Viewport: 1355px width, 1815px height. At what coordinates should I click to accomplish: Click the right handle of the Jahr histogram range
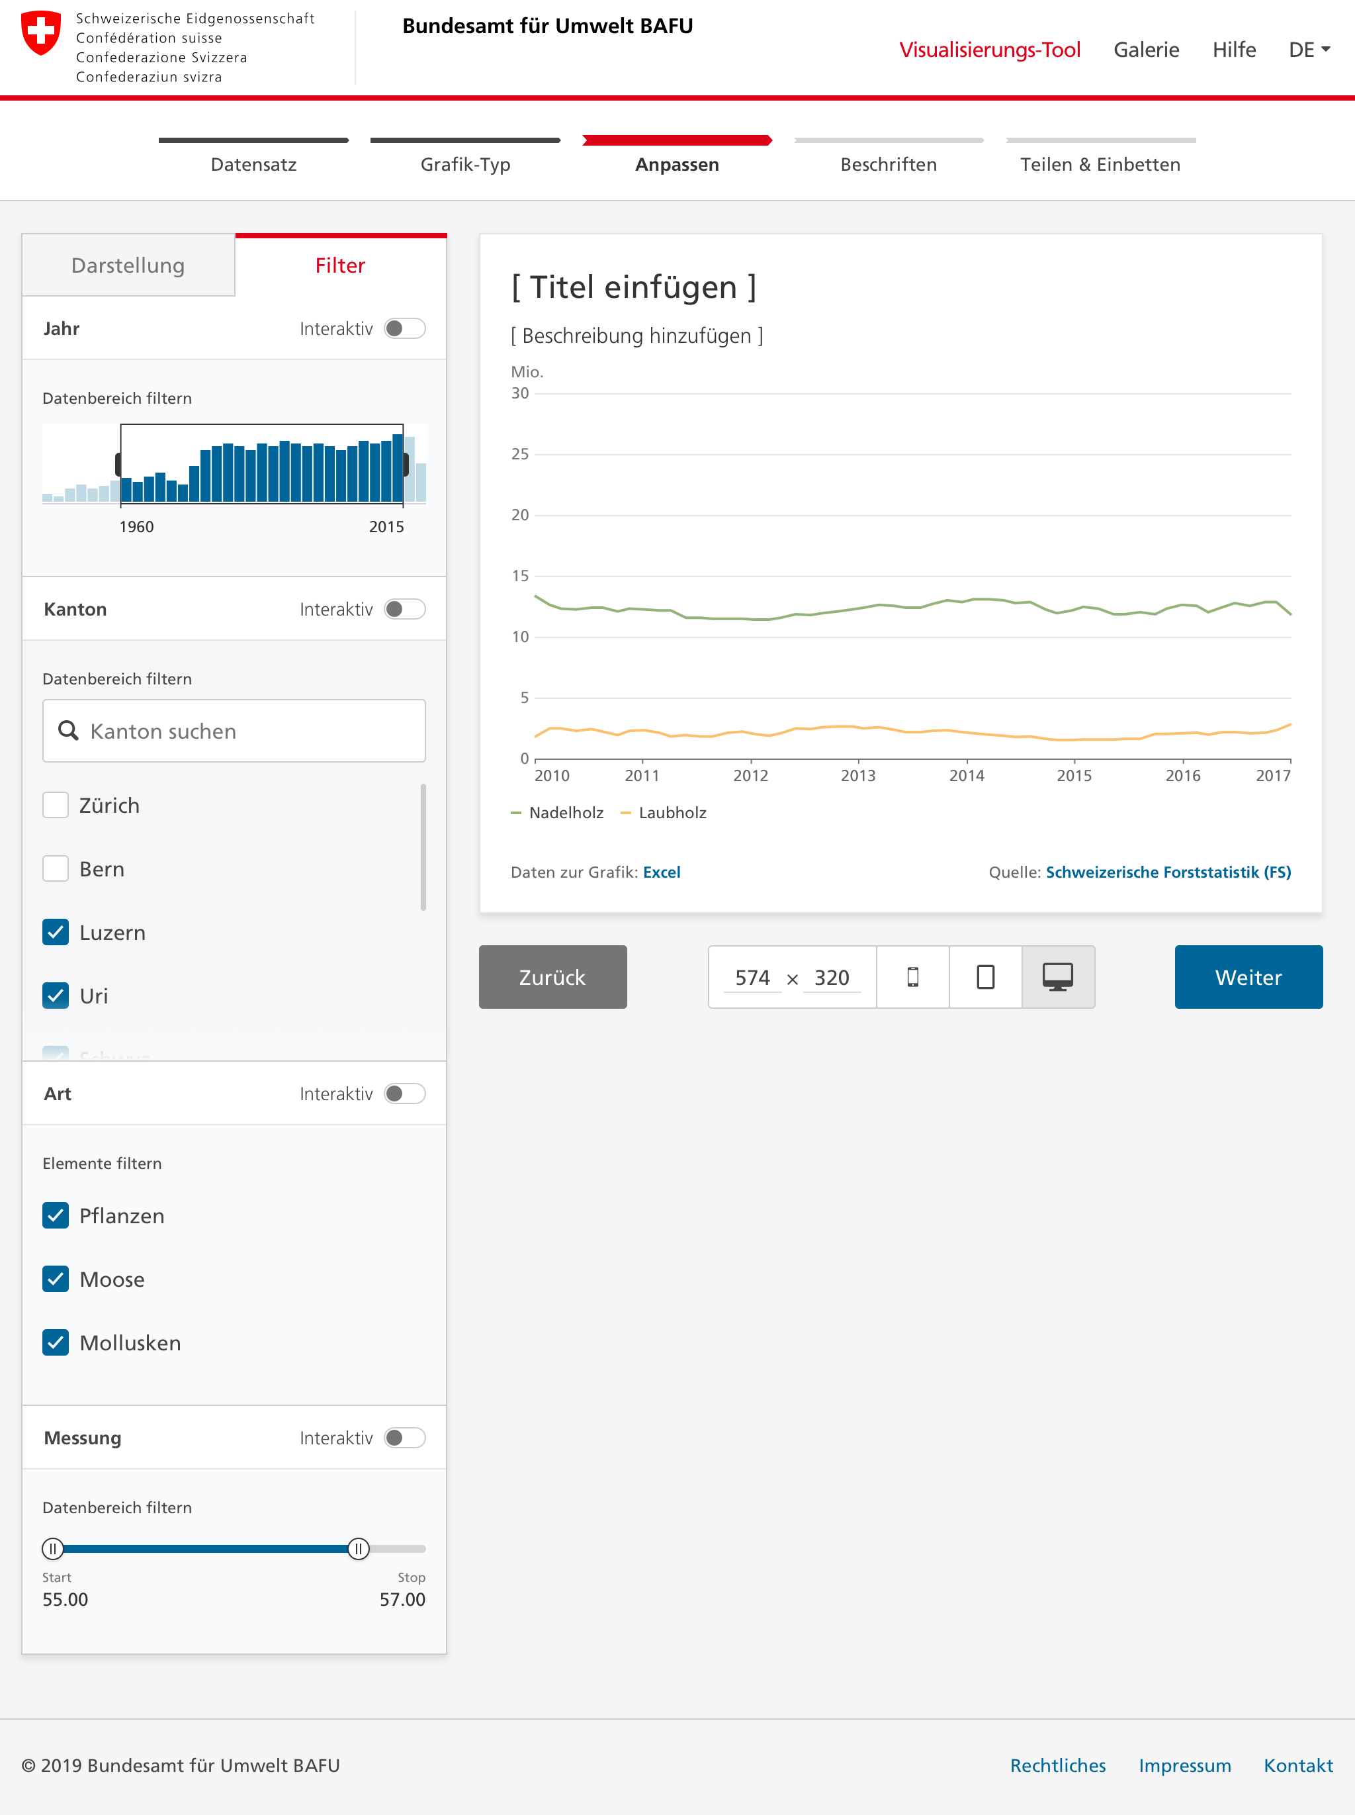[405, 465]
